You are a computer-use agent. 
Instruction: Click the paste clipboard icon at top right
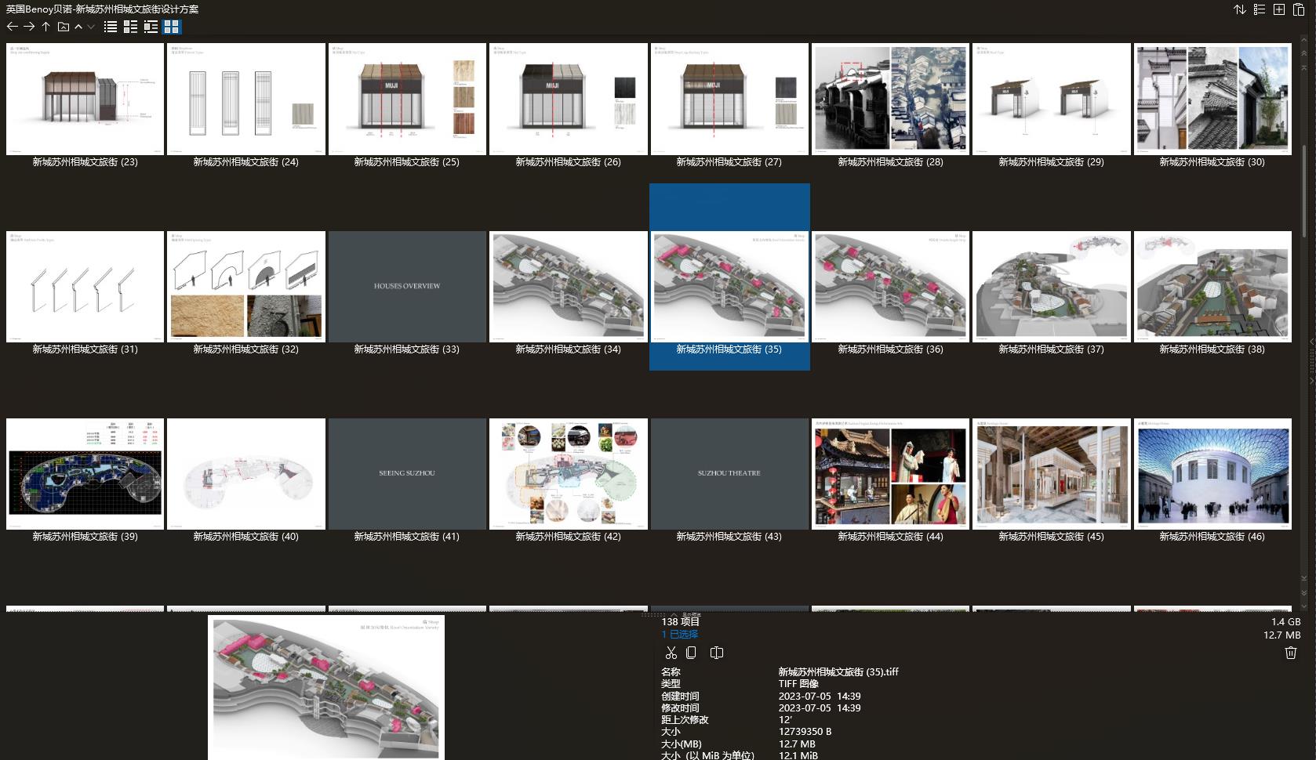pyautogui.click(x=1299, y=9)
